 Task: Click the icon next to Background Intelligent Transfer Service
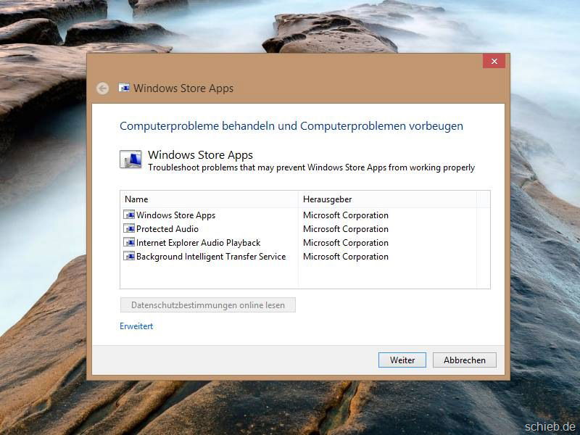129,256
